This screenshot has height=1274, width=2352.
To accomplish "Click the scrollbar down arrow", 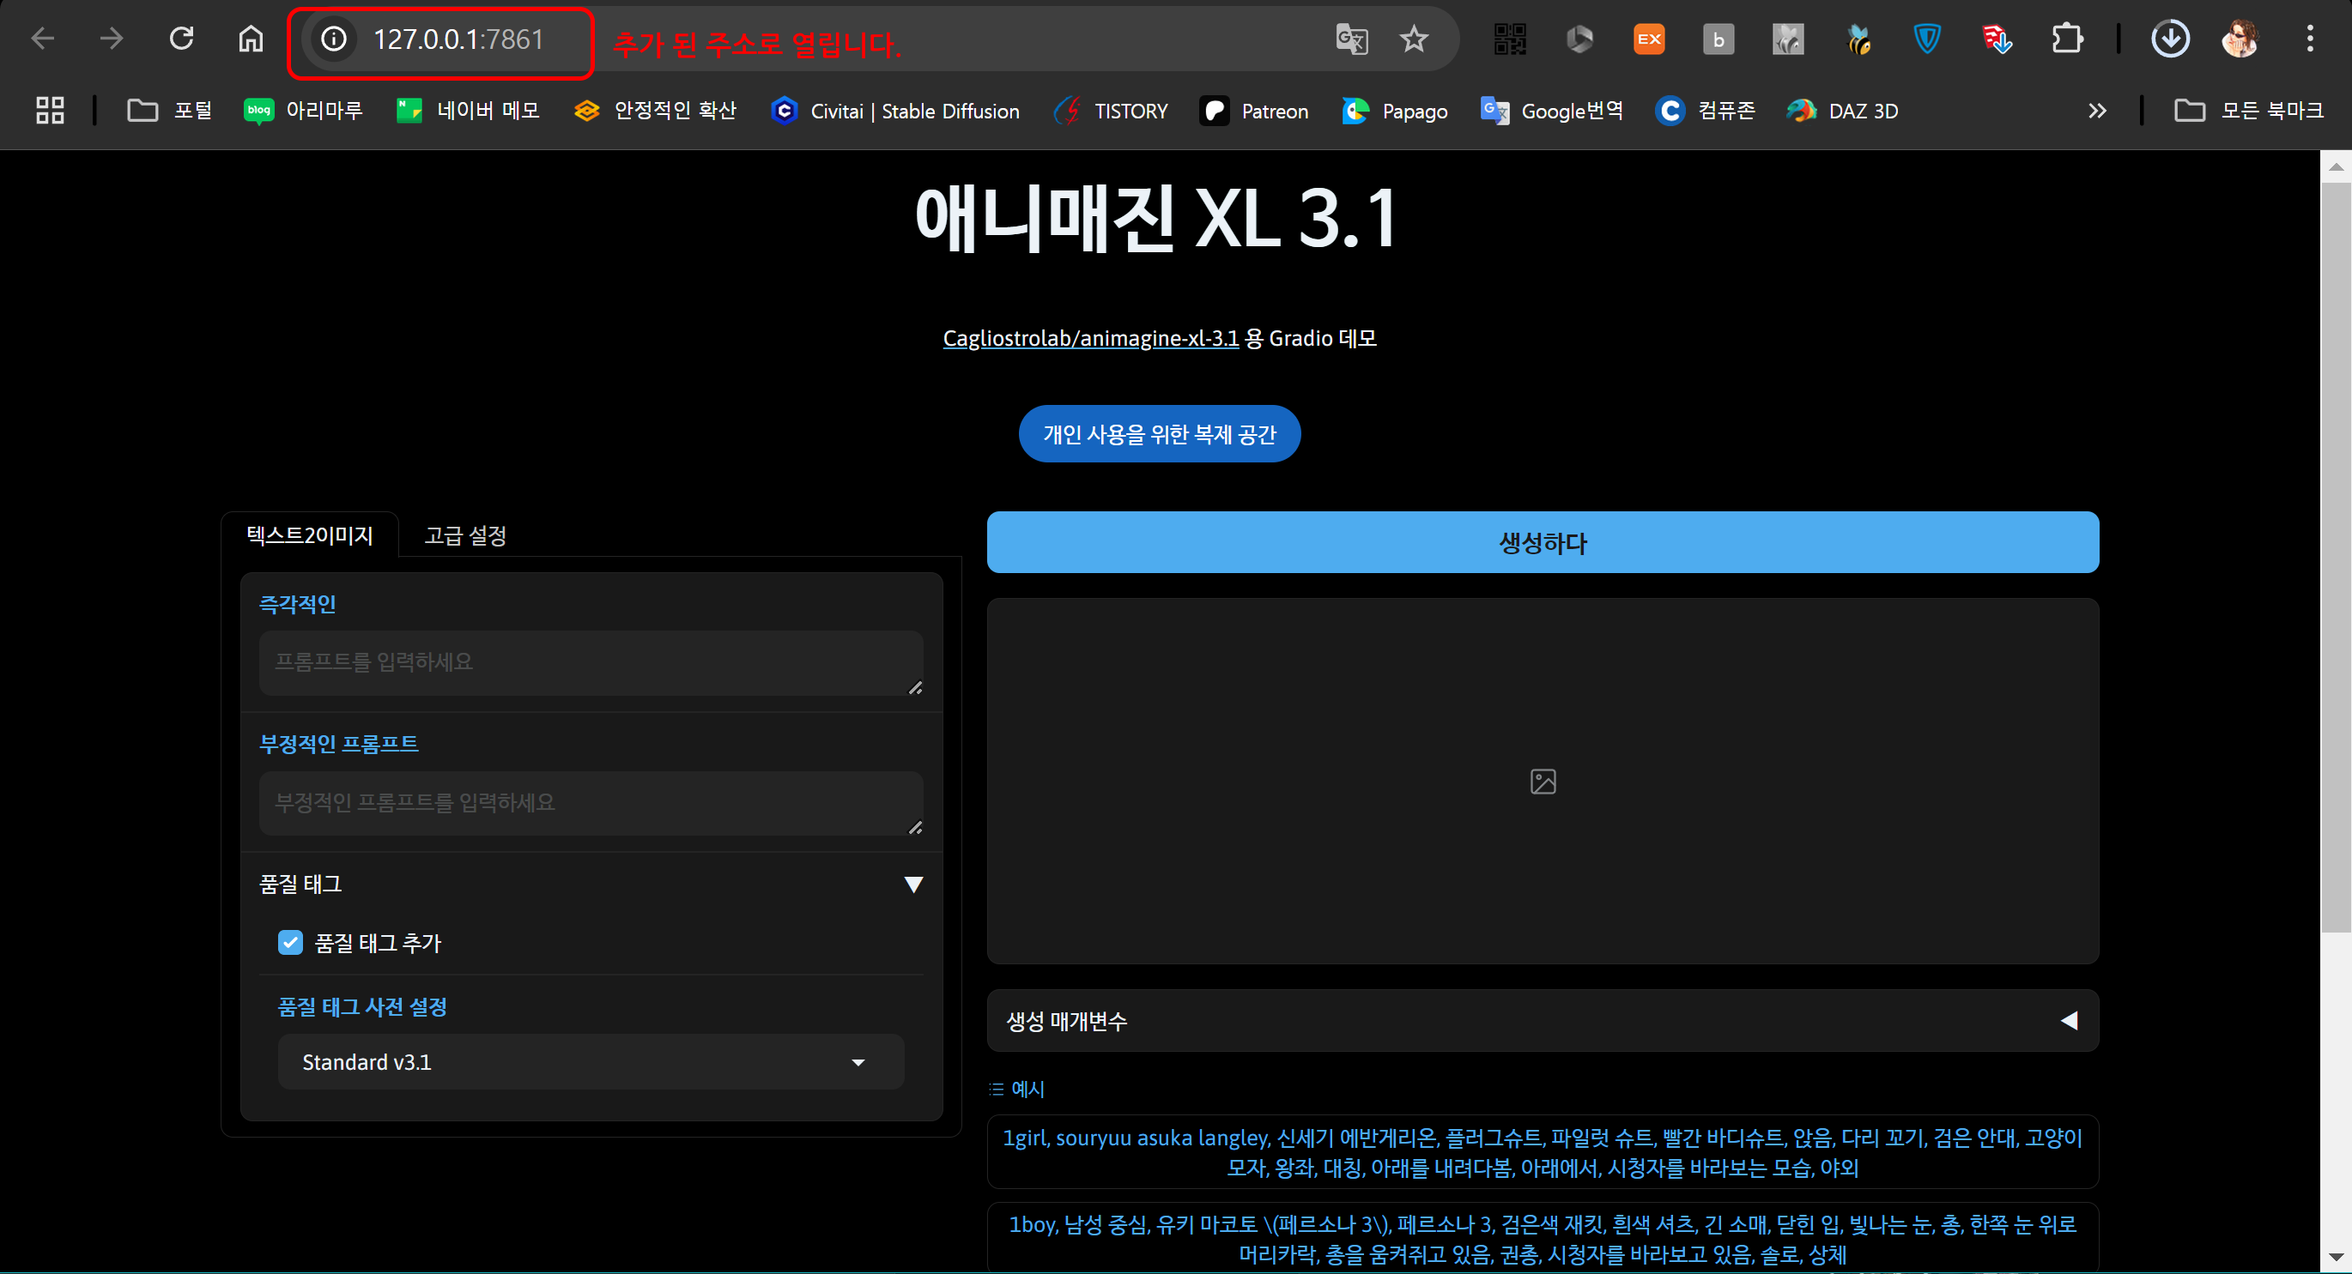I will (x=2337, y=1258).
